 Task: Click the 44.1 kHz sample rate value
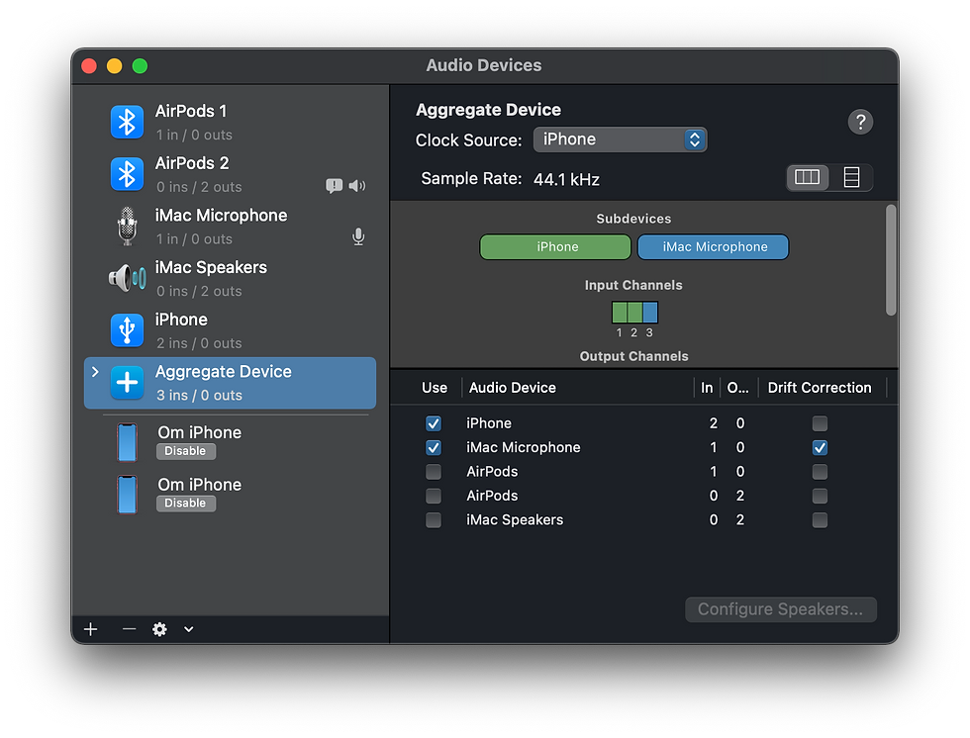point(566,179)
